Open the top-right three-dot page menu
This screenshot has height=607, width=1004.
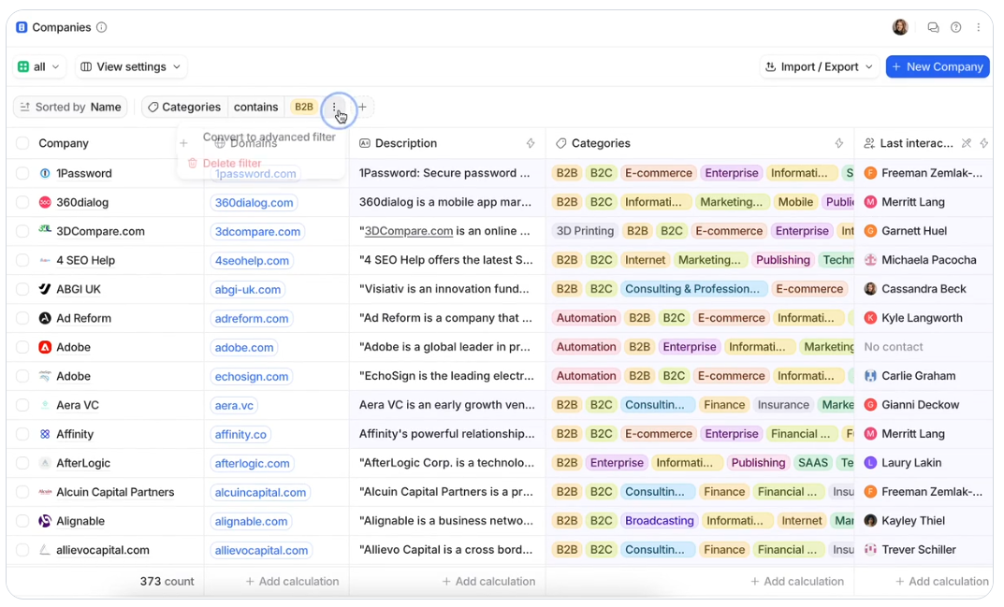click(x=979, y=27)
